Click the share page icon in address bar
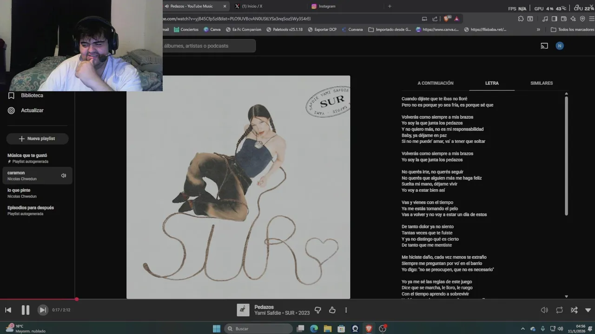 tap(435, 19)
